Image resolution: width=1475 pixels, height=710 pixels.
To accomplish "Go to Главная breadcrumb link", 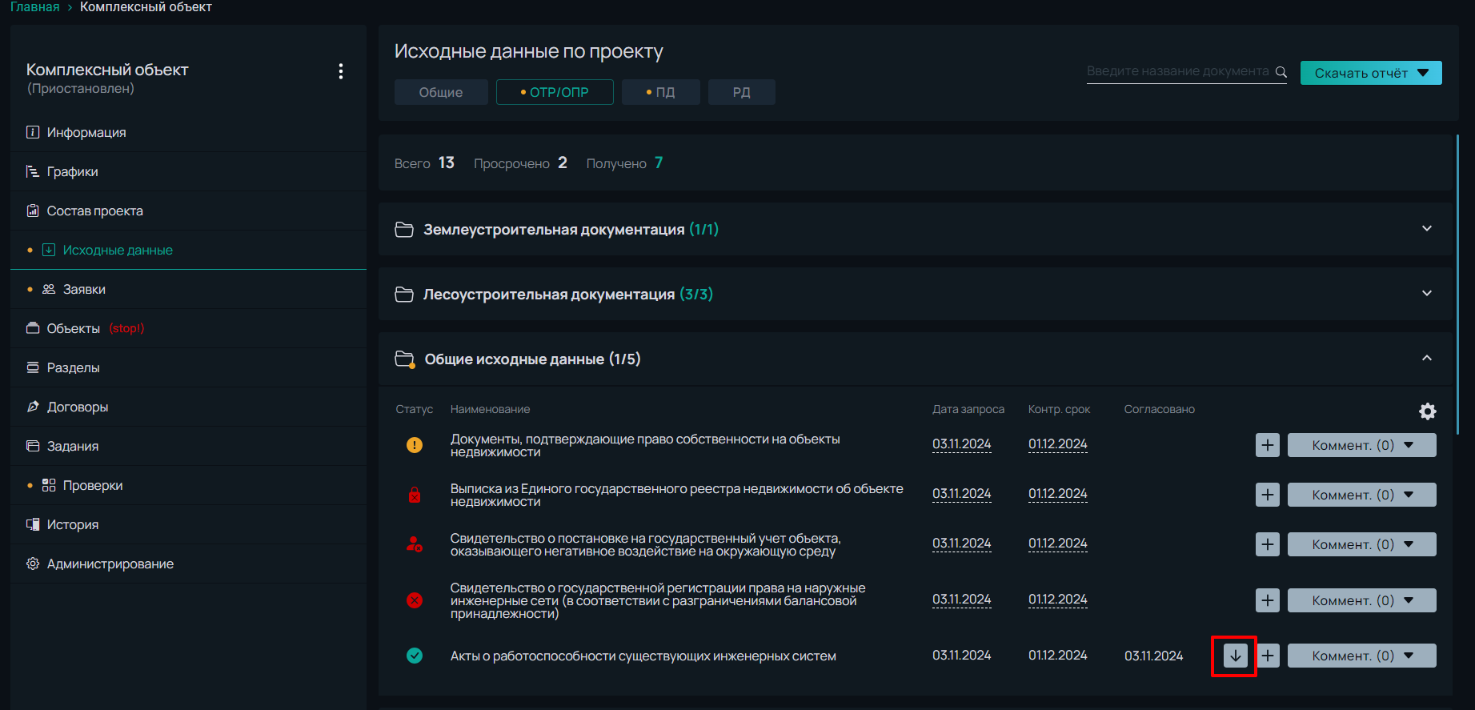I will click(x=34, y=7).
